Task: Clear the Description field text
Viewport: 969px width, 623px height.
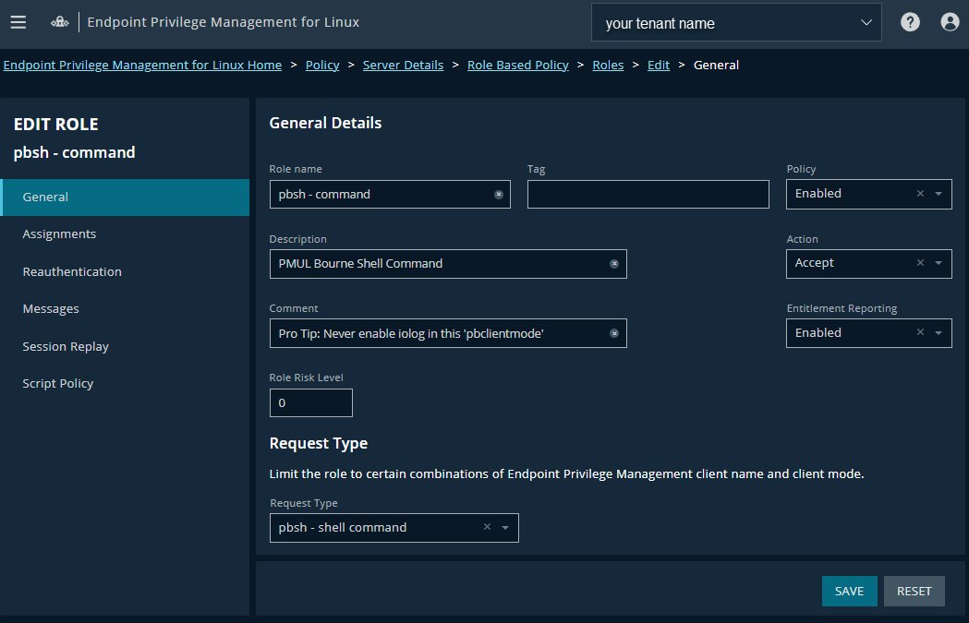Action: point(614,264)
